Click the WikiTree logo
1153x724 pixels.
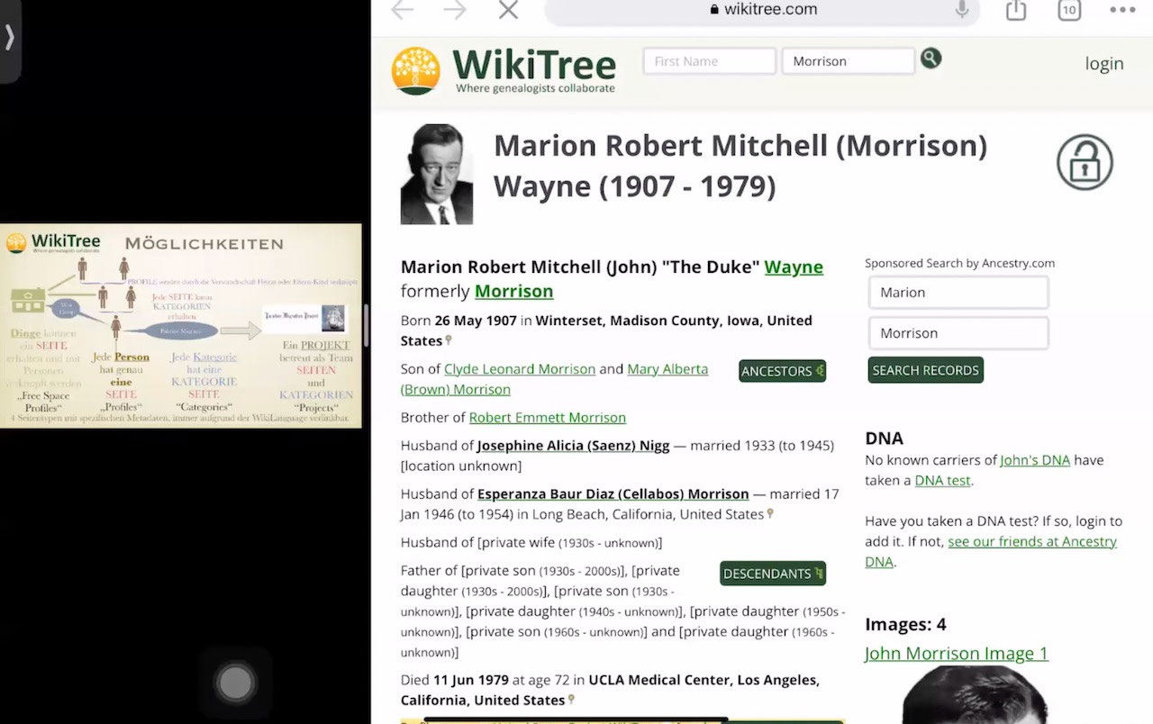tap(504, 70)
